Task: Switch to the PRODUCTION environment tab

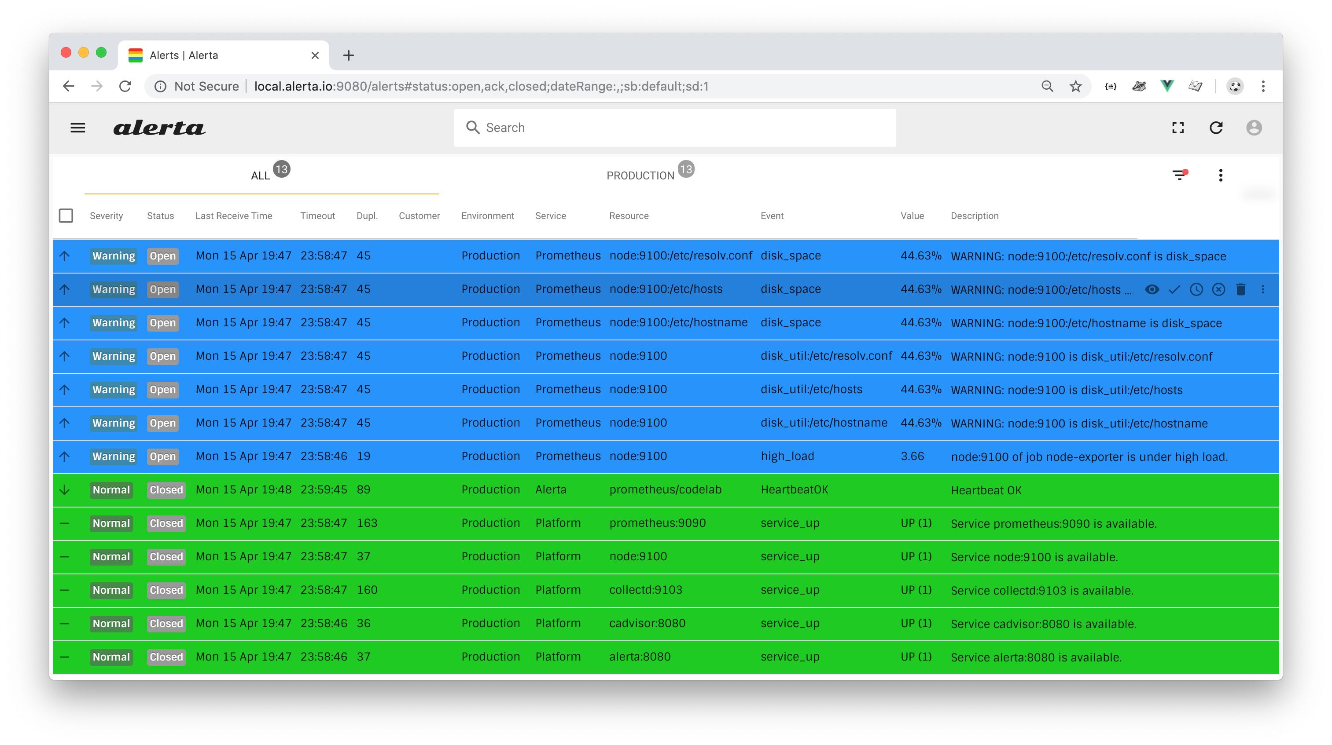Action: click(640, 175)
